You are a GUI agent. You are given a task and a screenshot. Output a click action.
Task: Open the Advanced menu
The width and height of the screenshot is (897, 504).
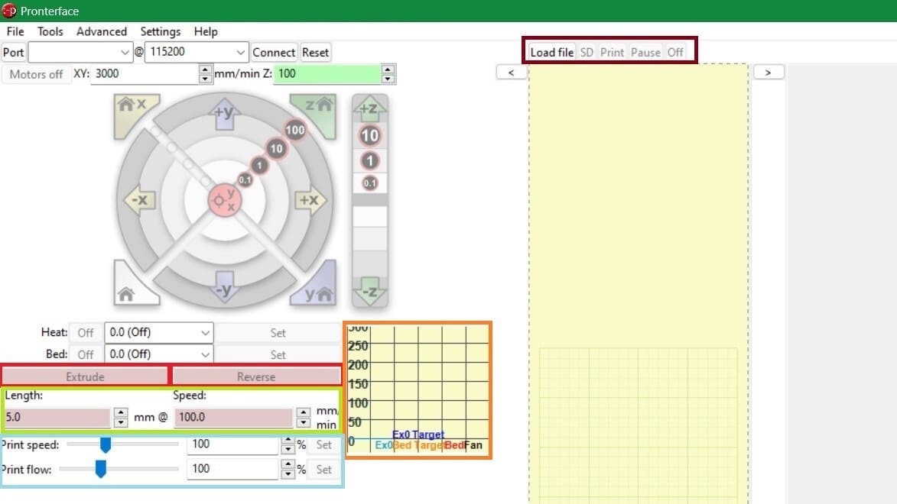101,31
